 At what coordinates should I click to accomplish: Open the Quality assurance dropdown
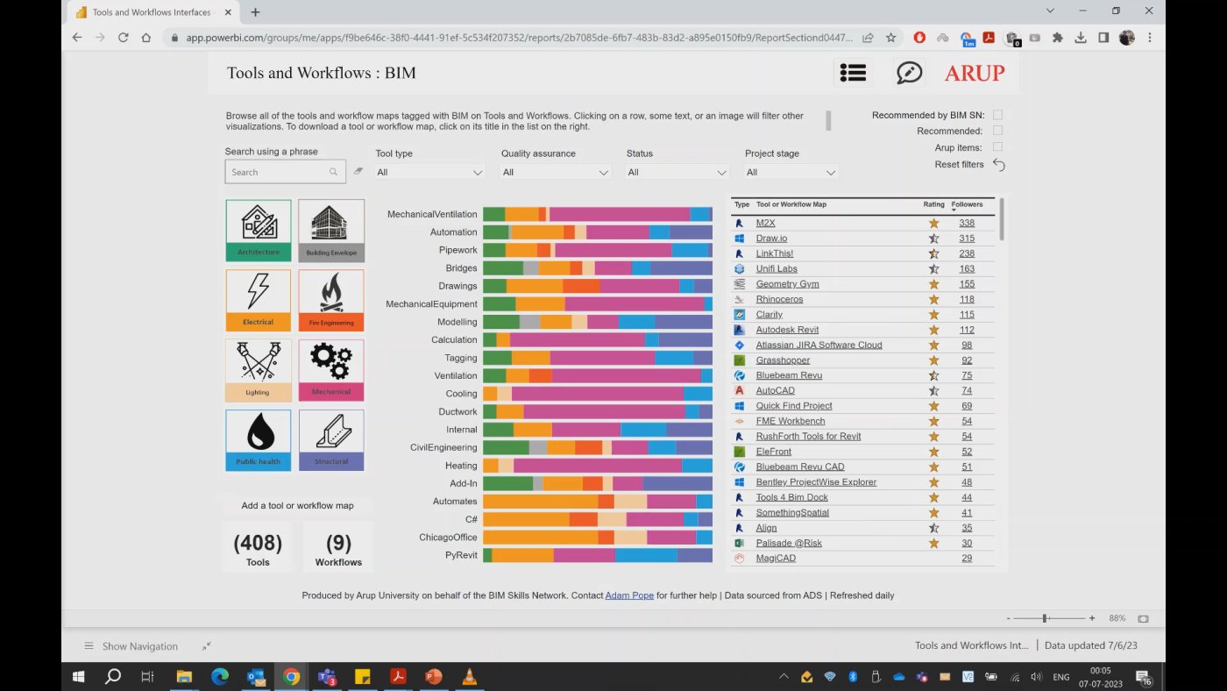(x=555, y=172)
